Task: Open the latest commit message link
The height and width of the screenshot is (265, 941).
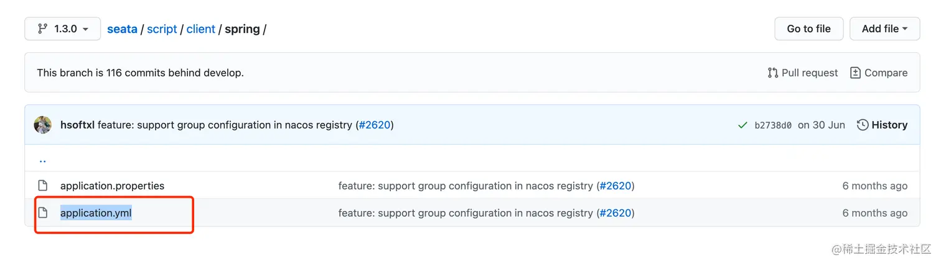Action: pos(224,125)
